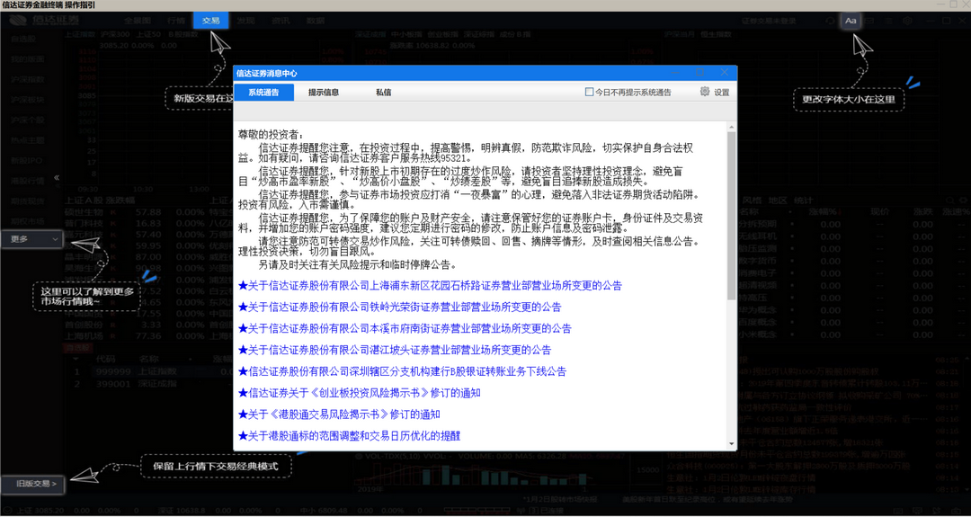Open 沪深指数 in the left sidebar
971x517 pixels.
tap(27, 79)
